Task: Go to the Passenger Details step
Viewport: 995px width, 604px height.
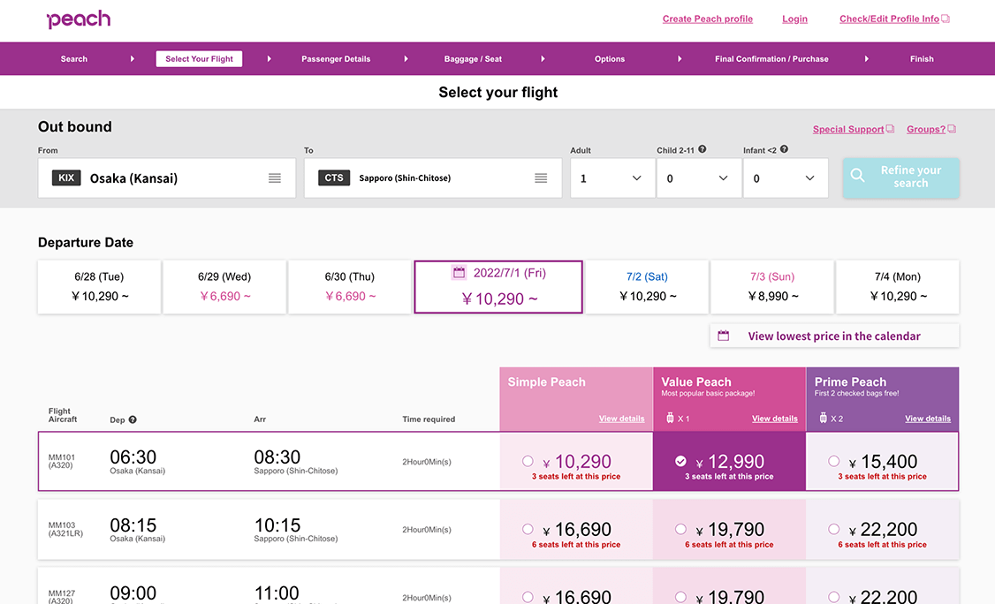Action: click(336, 59)
